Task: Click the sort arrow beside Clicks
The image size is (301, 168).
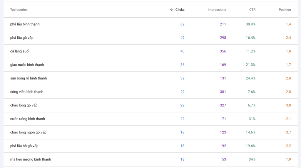Action: 172,10
